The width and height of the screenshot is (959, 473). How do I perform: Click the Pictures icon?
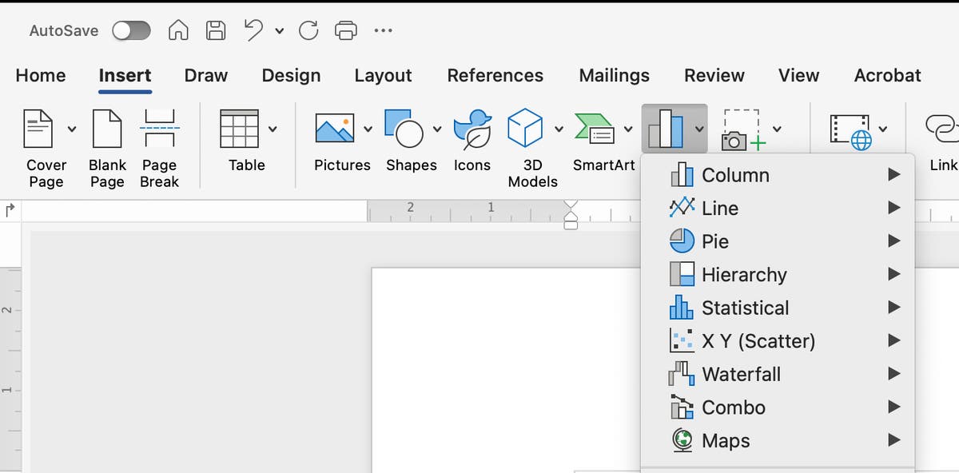coord(335,129)
